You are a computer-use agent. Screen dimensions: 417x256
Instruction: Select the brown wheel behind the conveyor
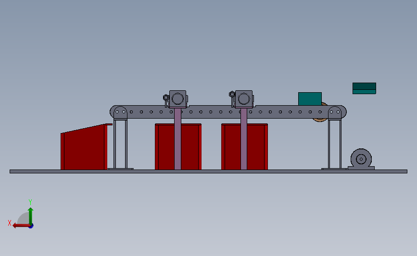[x=320, y=120]
